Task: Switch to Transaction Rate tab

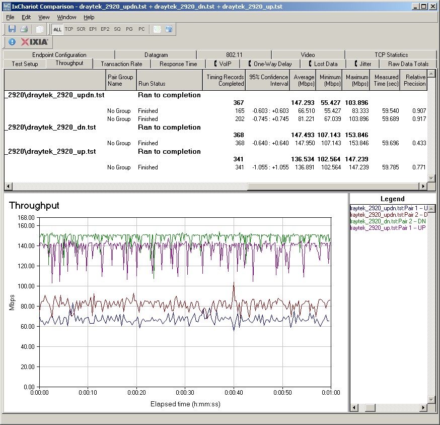Action: (x=121, y=64)
